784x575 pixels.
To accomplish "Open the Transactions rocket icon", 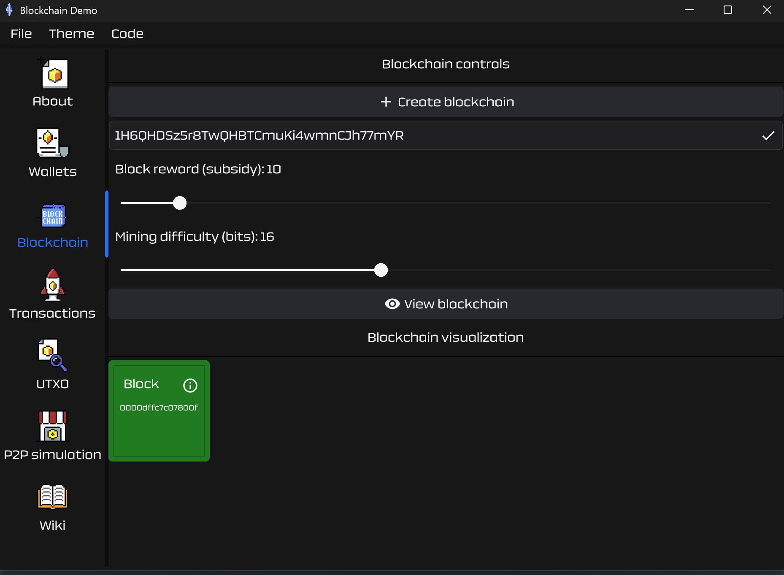I will pos(53,285).
